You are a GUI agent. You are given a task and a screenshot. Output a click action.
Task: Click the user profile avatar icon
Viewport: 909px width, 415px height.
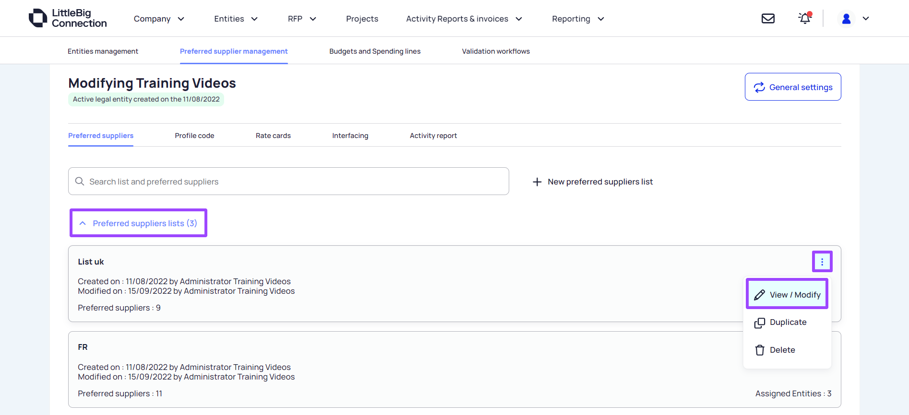coord(846,19)
